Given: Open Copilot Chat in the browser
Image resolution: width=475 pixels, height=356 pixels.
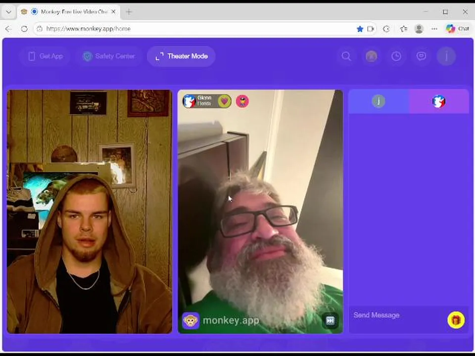Looking at the screenshot, I should (457, 29).
